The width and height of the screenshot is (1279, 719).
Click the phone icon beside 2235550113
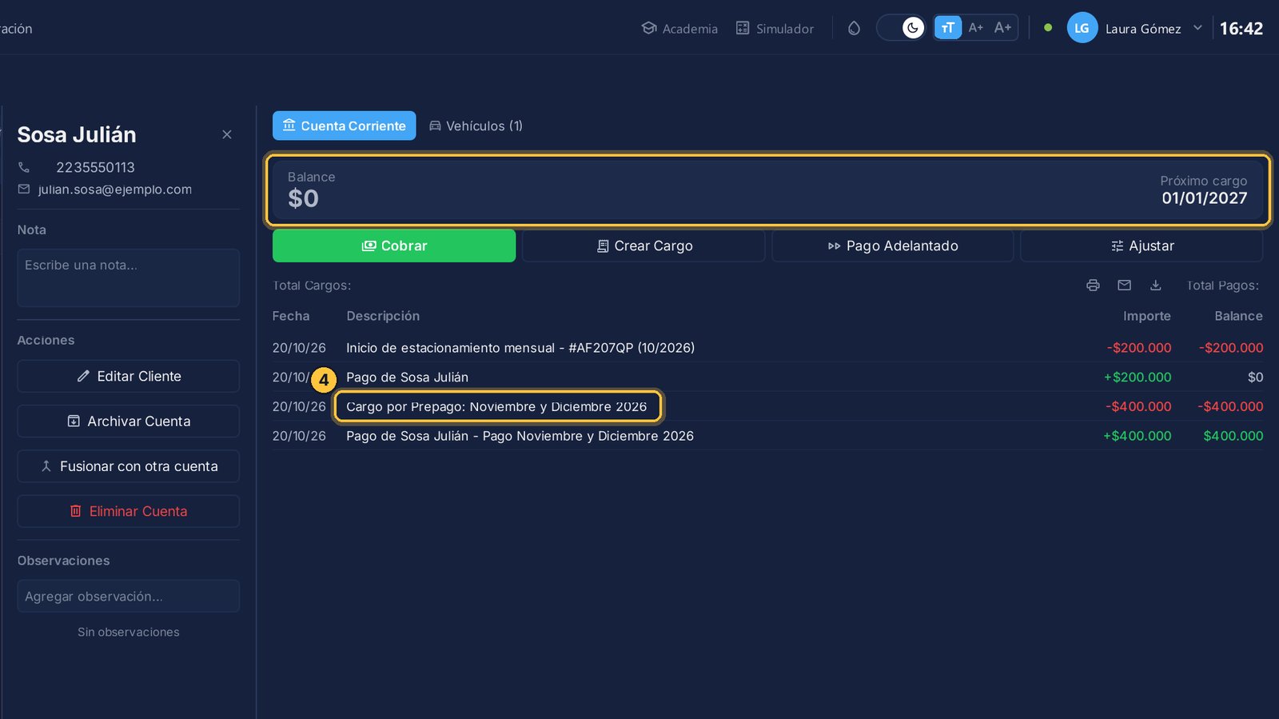[24, 167]
